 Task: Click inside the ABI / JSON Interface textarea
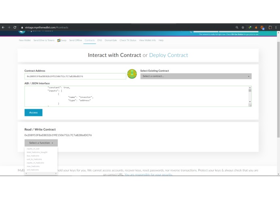137,96
